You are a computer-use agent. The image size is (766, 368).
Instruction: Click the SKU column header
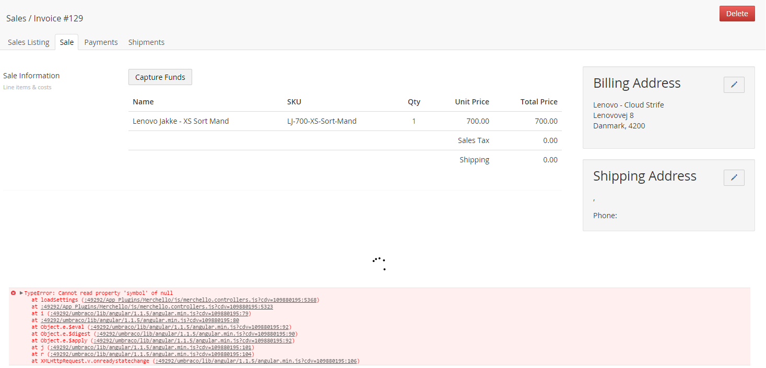(294, 102)
